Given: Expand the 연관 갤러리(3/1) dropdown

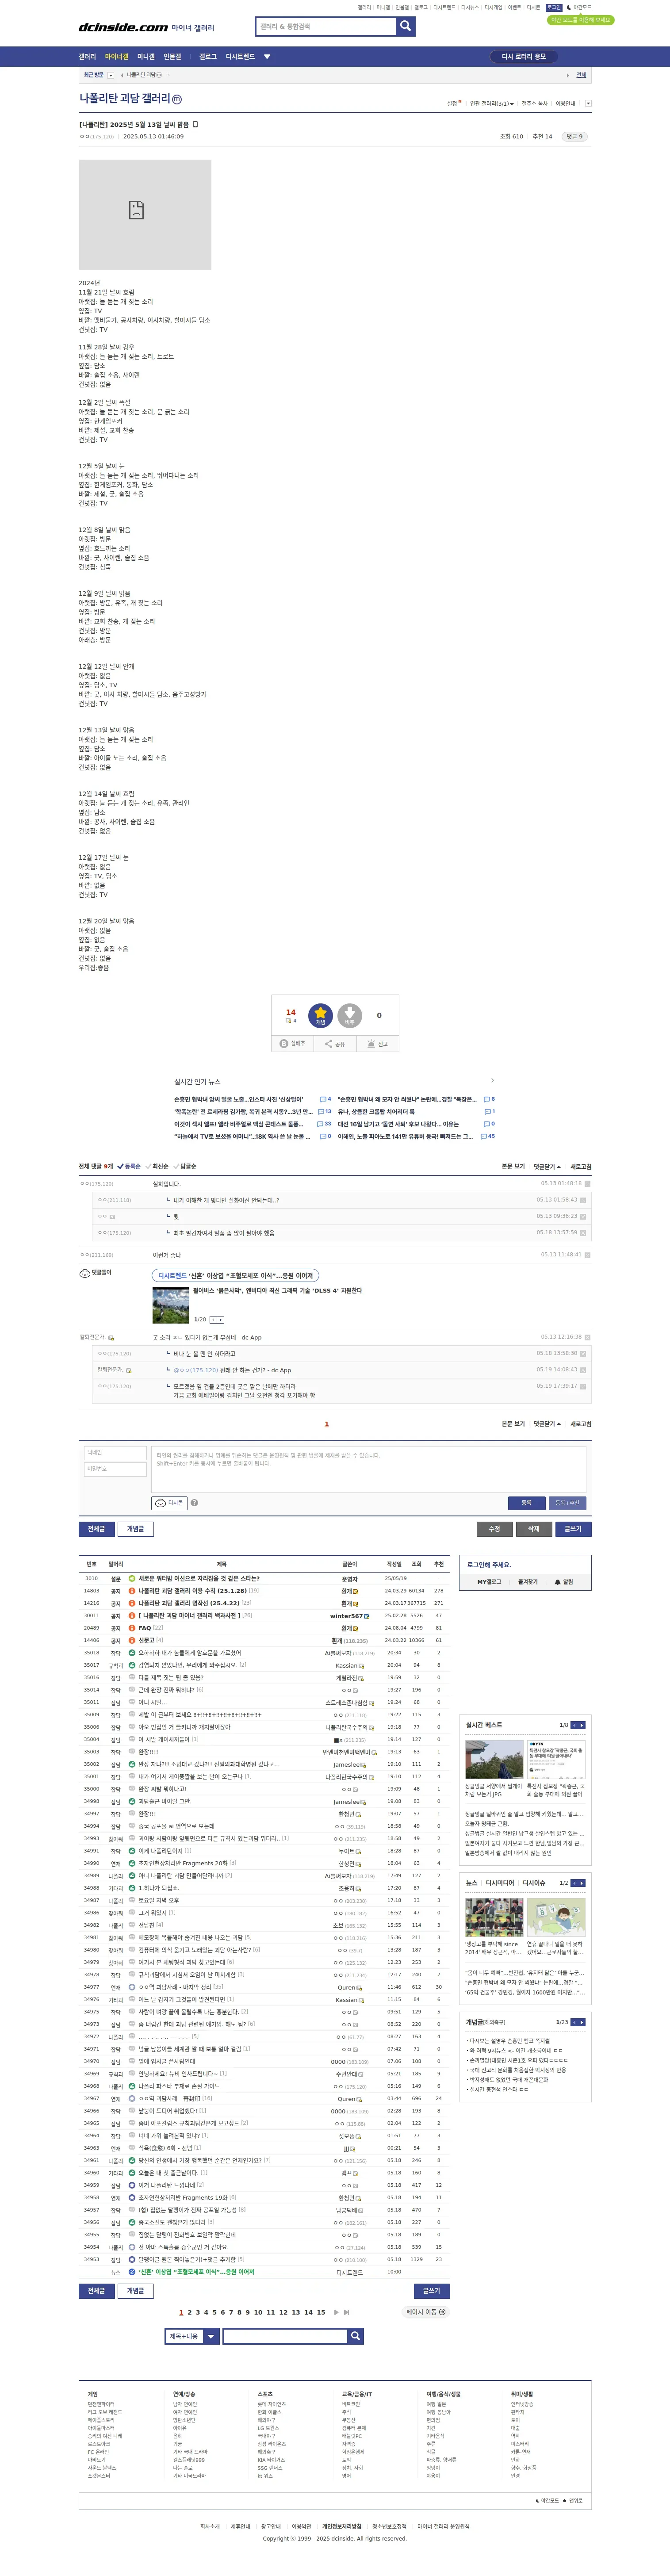Looking at the screenshot, I should 492,103.
